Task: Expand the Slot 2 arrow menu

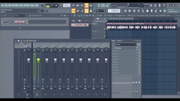Action: pos(113,51)
